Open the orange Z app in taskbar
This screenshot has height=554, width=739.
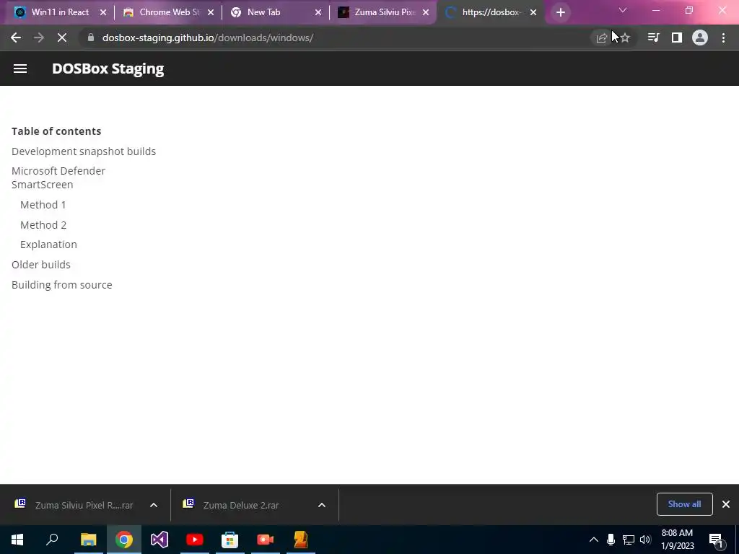pos(301,540)
